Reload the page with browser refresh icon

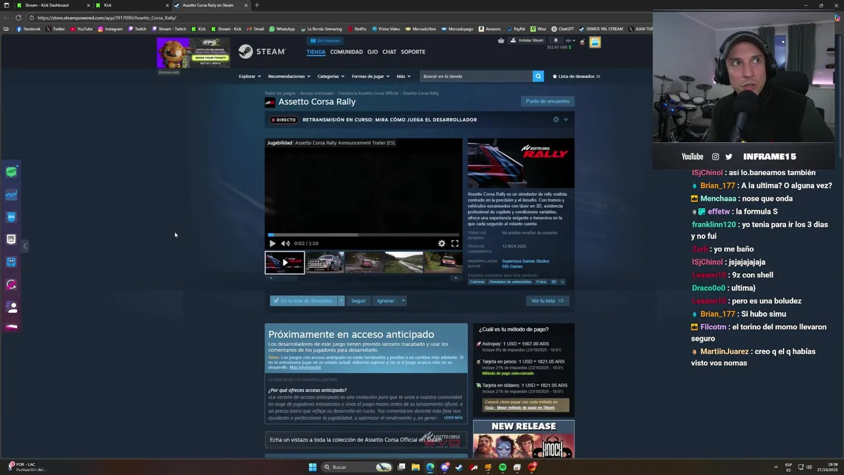point(18,18)
